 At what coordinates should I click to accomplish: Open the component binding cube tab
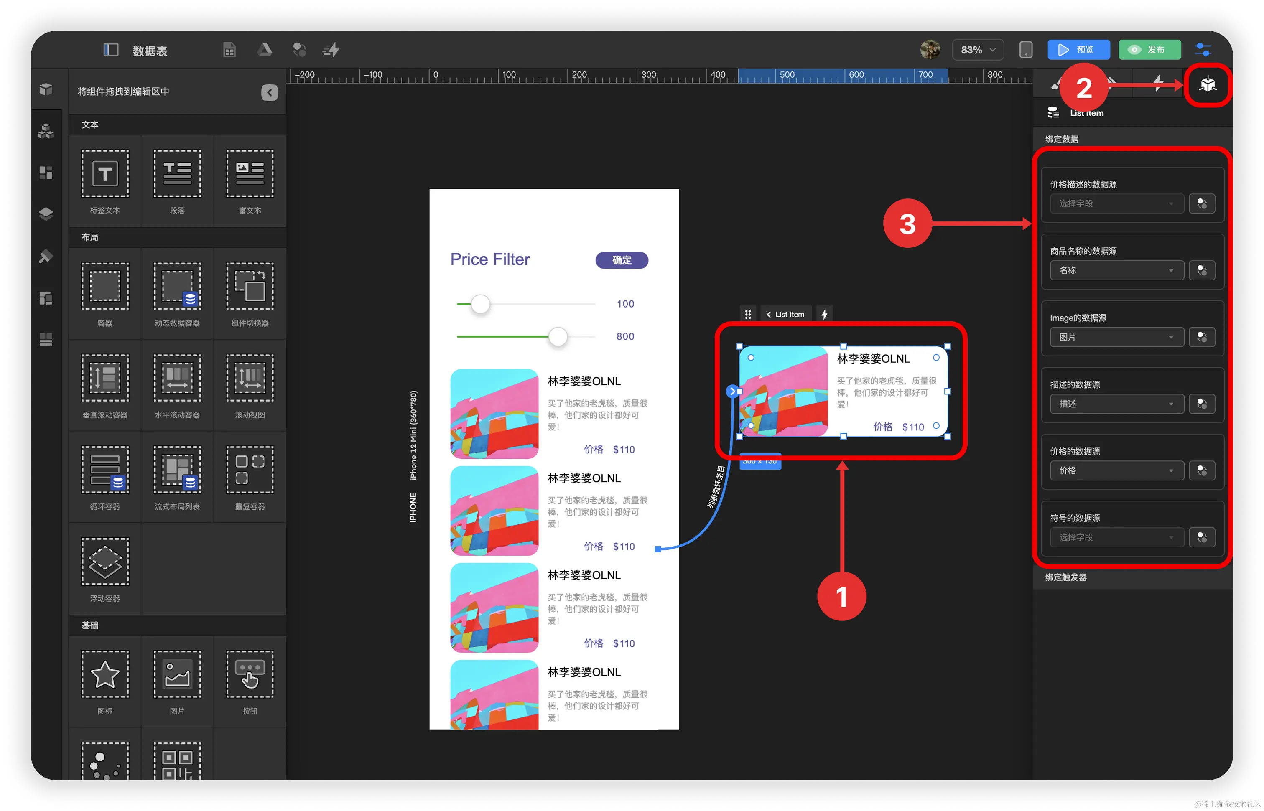pyautogui.click(x=1207, y=84)
